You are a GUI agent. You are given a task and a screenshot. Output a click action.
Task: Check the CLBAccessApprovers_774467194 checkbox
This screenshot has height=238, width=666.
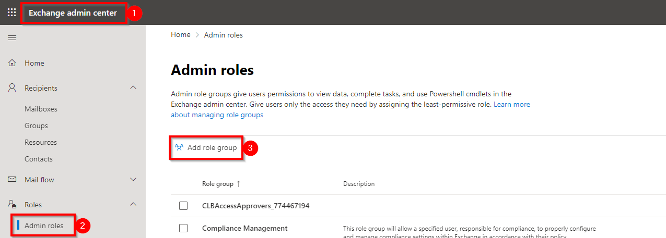[183, 206]
